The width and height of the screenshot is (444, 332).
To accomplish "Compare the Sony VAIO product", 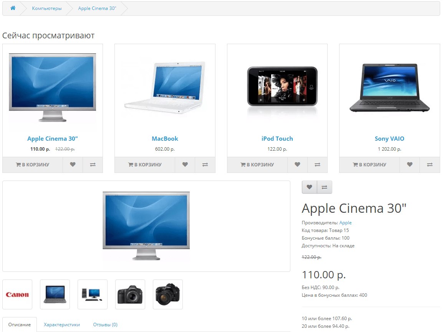I will (x=430, y=164).
